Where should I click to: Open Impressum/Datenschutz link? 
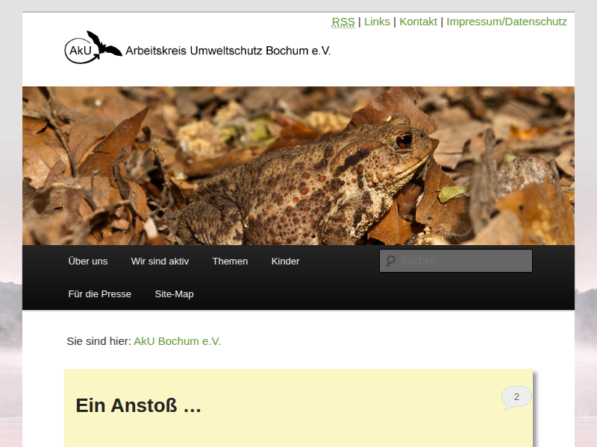pos(507,22)
